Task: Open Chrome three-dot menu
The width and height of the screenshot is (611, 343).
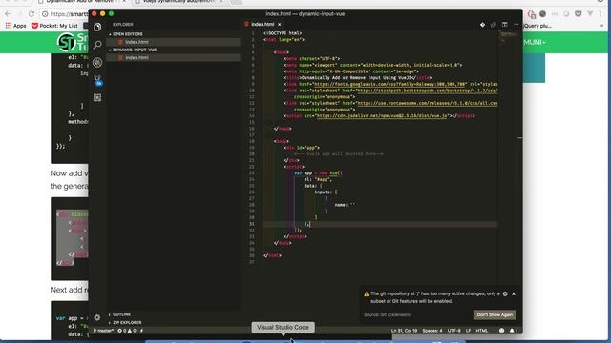Action: [600, 14]
